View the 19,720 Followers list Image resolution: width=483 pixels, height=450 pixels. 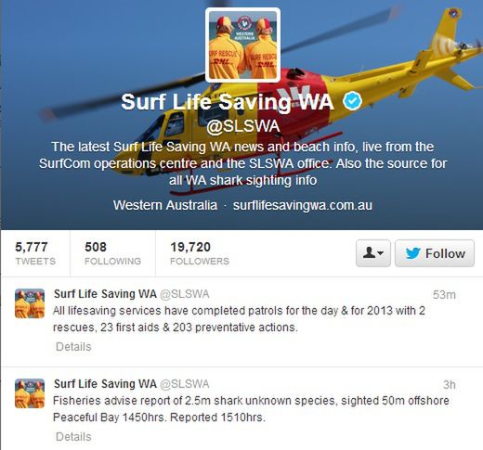point(200,253)
